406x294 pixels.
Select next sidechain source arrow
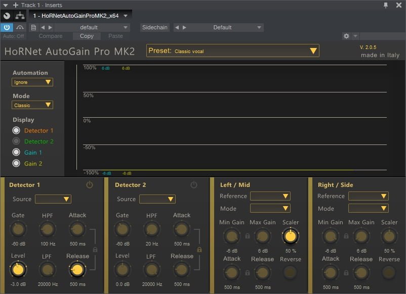tap(184, 27)
